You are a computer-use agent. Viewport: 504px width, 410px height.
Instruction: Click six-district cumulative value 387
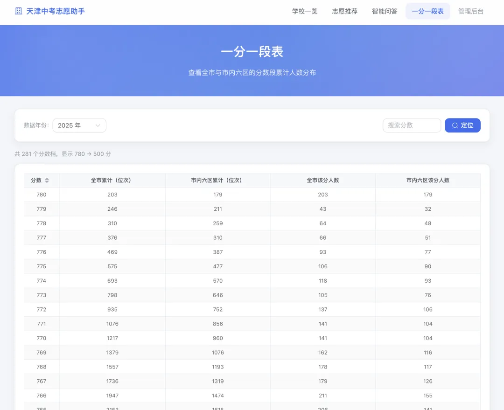tap(218, 252)
